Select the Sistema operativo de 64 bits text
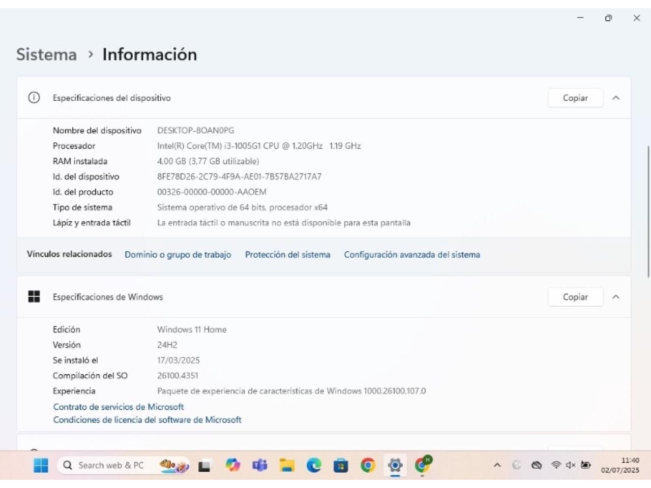 click(242, 207)
